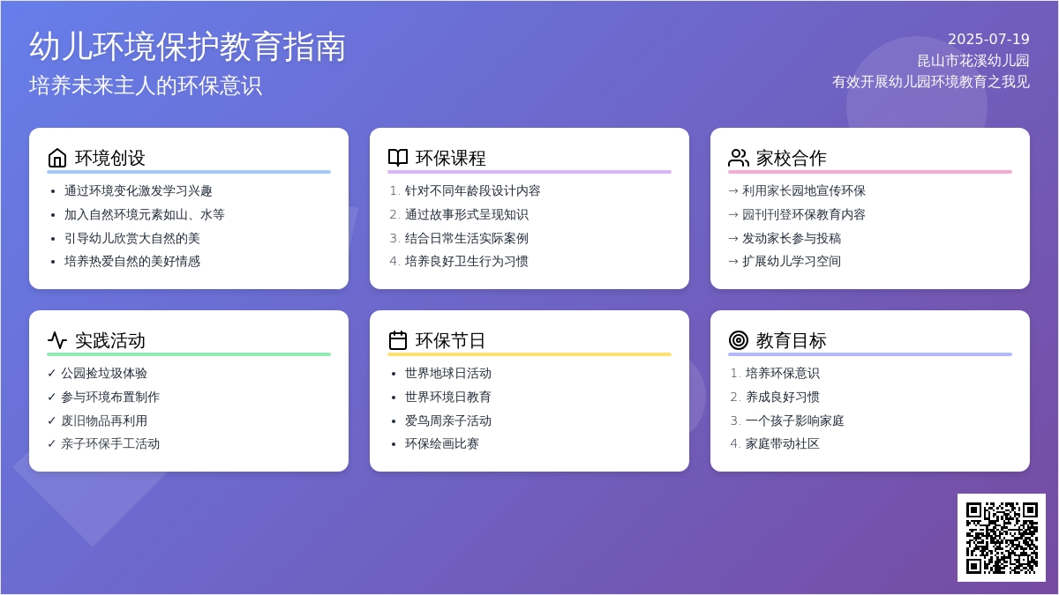Click the house icon beside 环境创设
This screenshot has height=595, width=1059.
[57, 158]
